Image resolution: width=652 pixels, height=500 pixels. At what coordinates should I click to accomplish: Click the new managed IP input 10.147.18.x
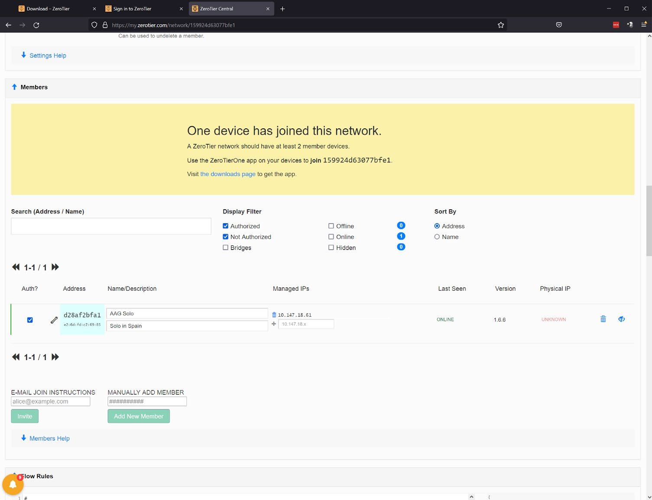click(x=306, y=324)
